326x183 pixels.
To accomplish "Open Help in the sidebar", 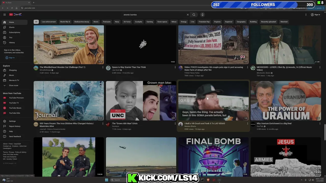I will (x=15, y=131).
